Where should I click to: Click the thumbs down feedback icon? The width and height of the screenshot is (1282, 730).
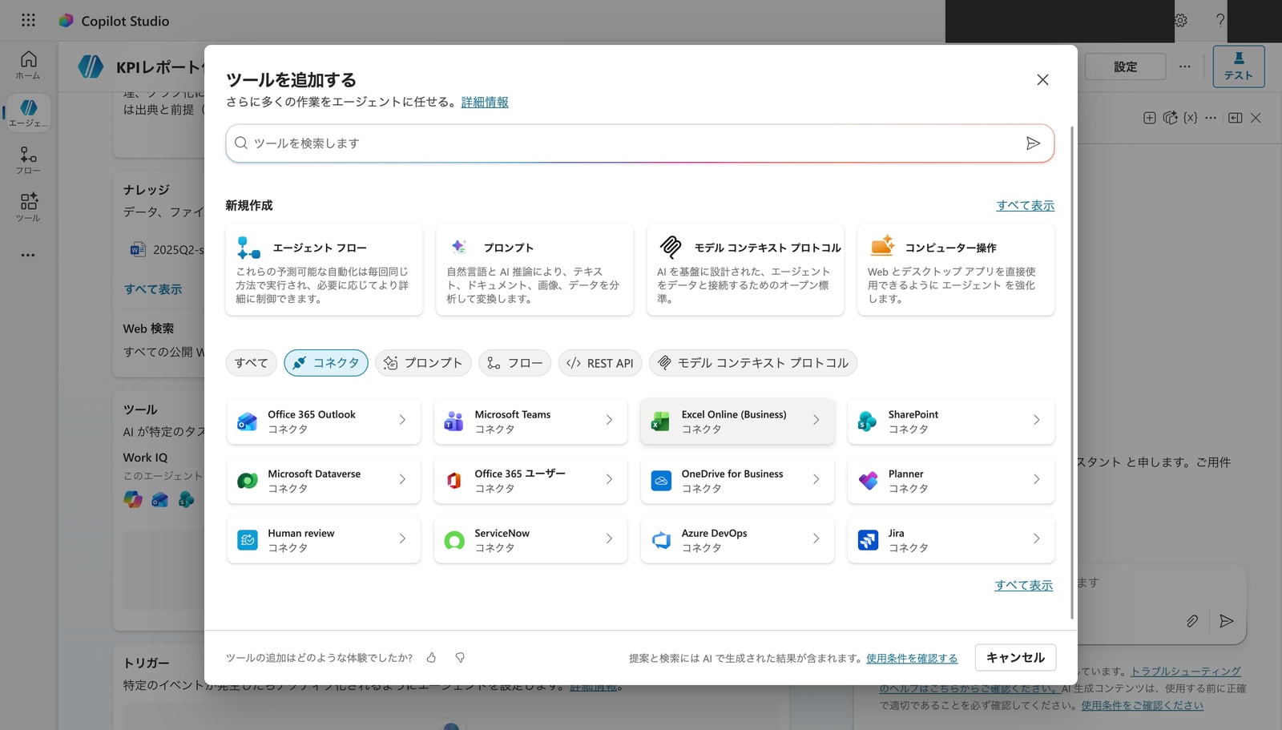460,658
